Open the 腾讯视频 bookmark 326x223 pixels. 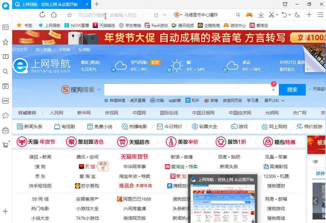pos(183,26)
